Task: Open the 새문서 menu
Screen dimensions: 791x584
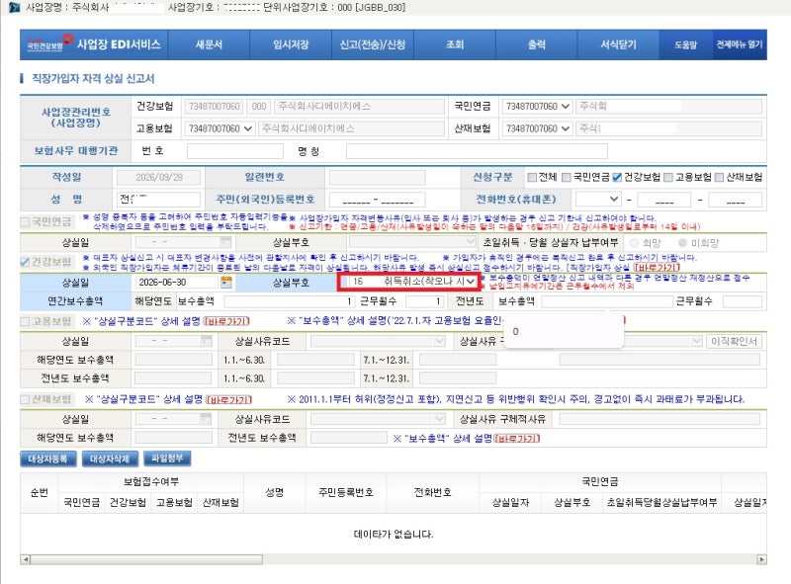Action: click(209, 44)
